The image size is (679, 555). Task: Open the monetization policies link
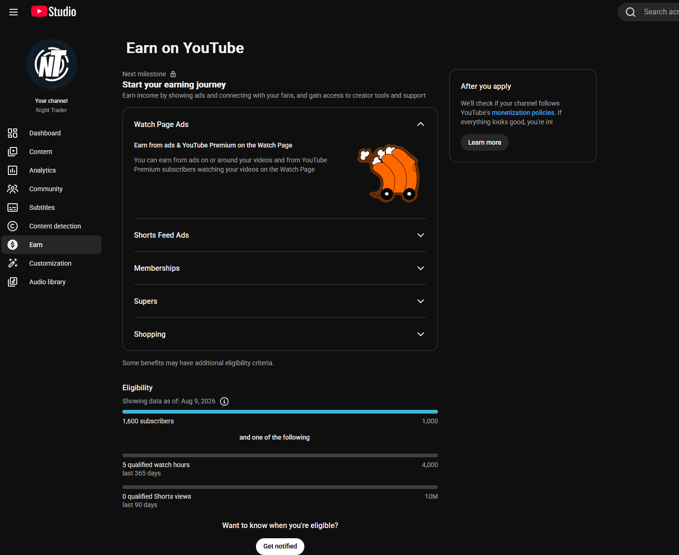523,113
